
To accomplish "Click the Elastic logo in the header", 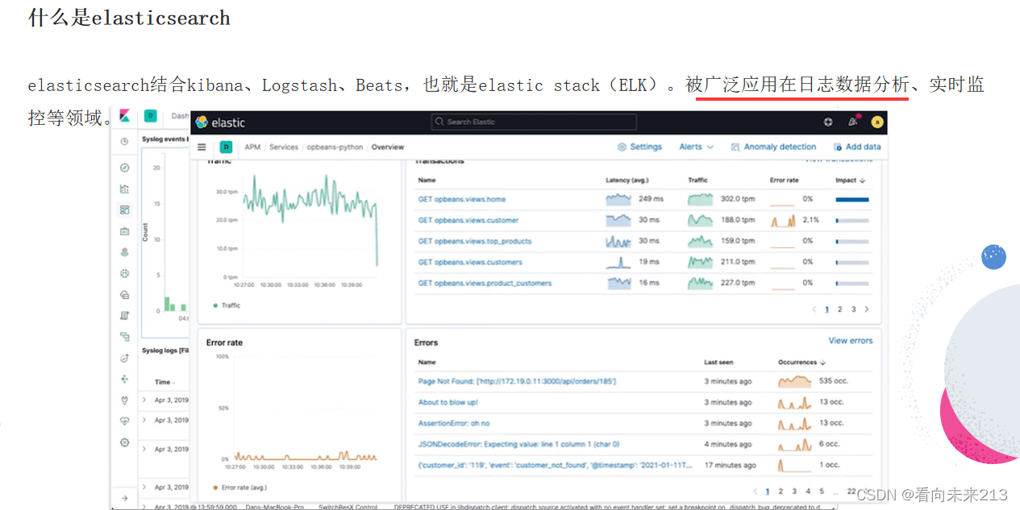I will pyautogui.click(x=220, y=122).
